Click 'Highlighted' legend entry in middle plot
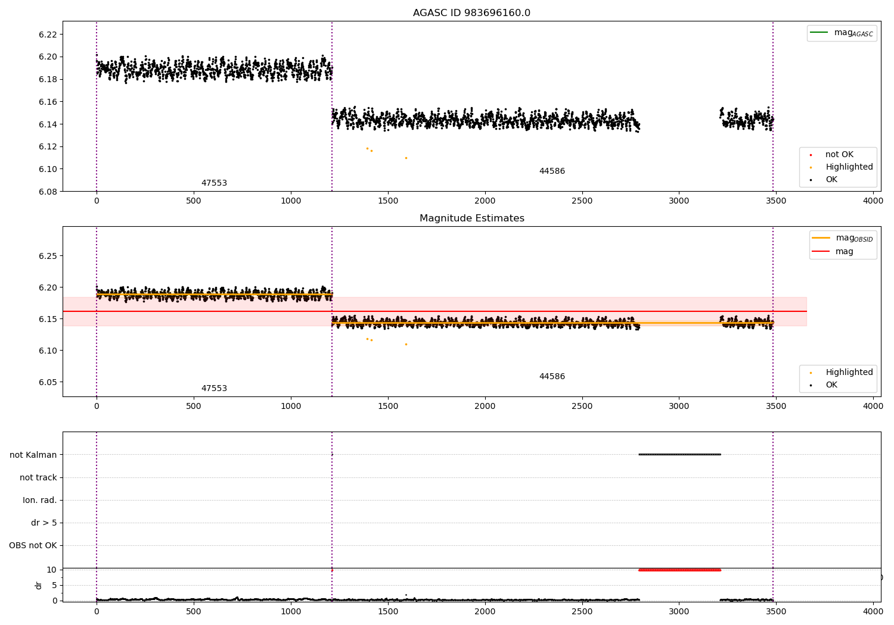The height and width of the screenshot is (625, 894). [x=842, y=372]
